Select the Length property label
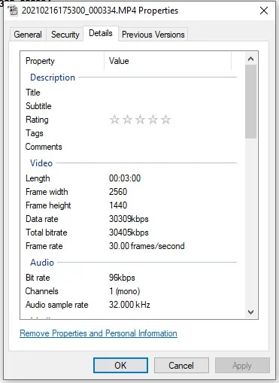 click(x=38, y=178)
